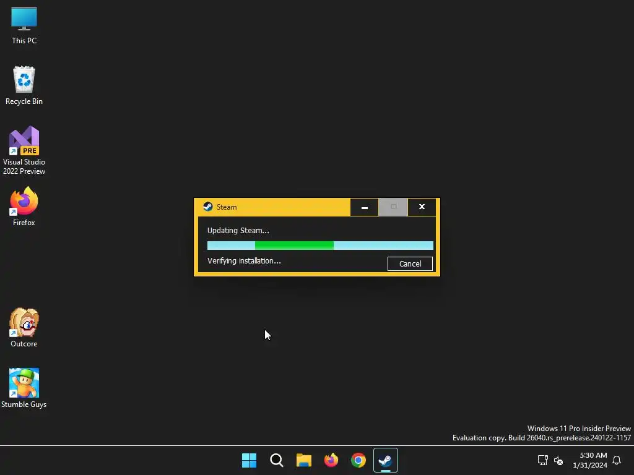634x475 pixels.
Task: Select the Stumble Guys shortcut
Action: [24, 388]
